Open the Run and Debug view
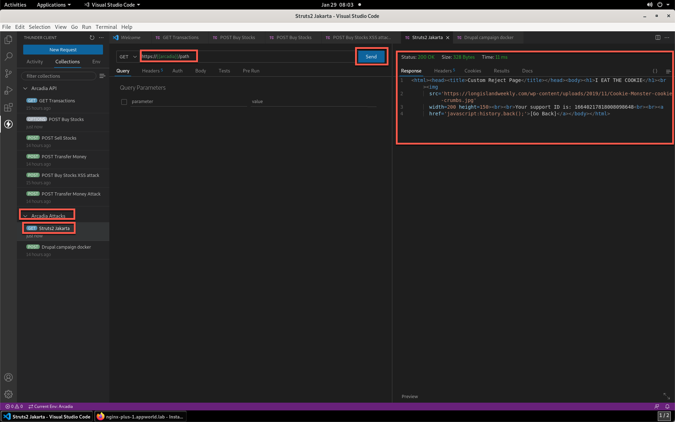The image size is (675, 422). [8, 90]
